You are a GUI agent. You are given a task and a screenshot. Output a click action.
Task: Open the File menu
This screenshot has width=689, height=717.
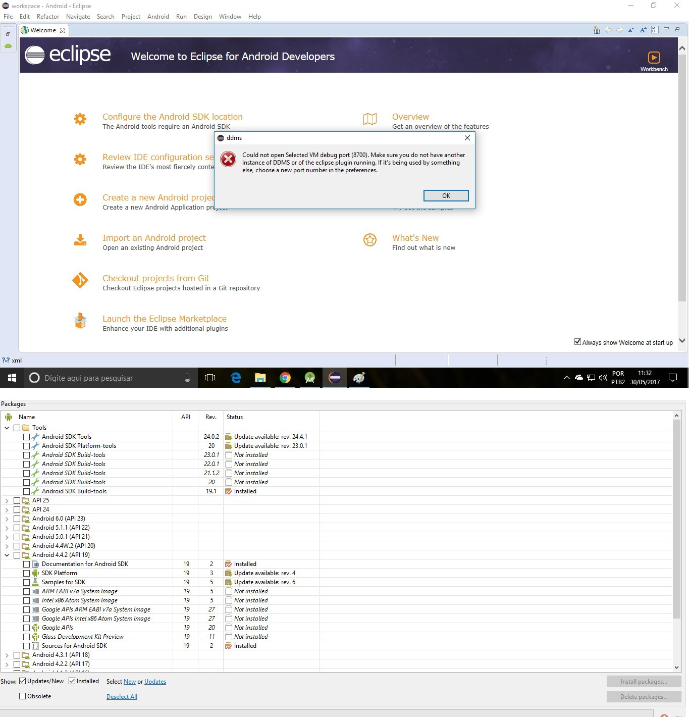(x=8, y=17)
